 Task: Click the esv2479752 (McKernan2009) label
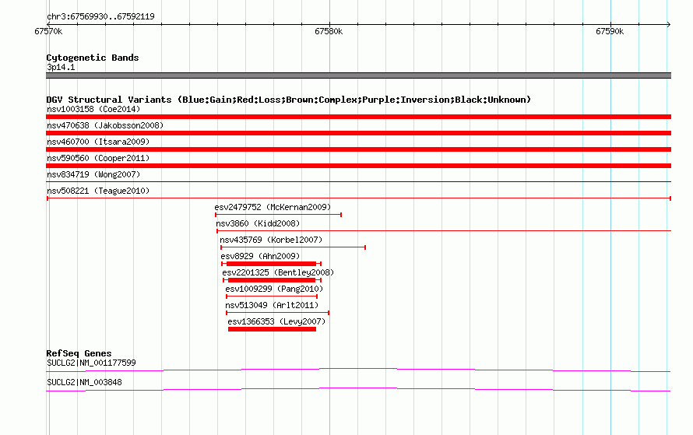pyautogui.click(x=273, y=207)
